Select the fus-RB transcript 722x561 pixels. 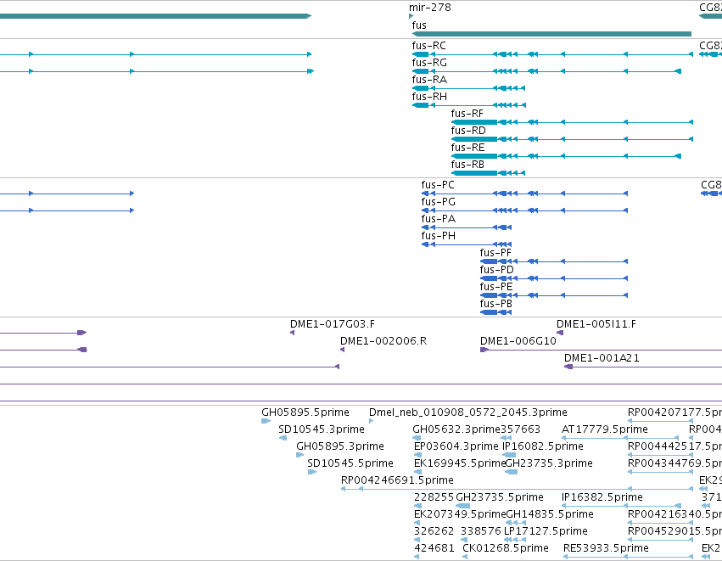pyautogui.click(x=488, y=173)
